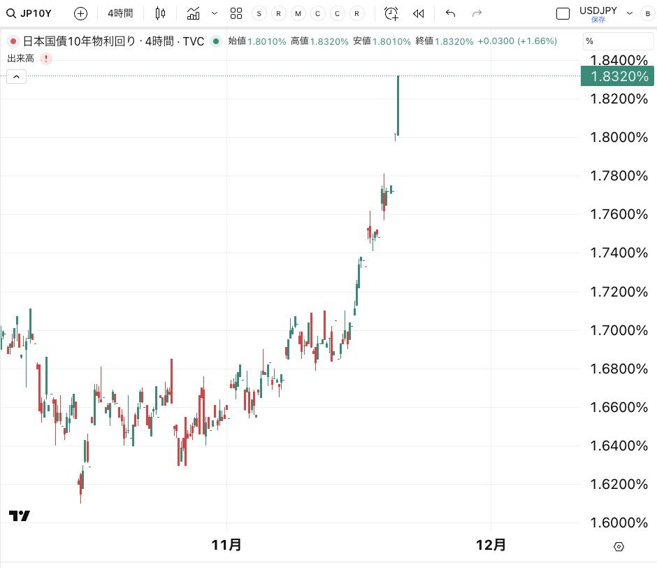Click the 1.8320% current price label
Image resolution: width=657 pixels, height=568 pixels.
pos(617,76)
